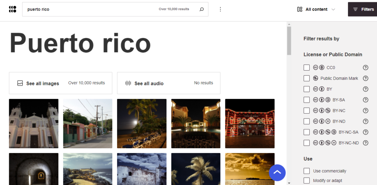The height and width of the screenshot is (185, 377).
Task: Open the white church at night thumbnail
Action: (34, 124)
